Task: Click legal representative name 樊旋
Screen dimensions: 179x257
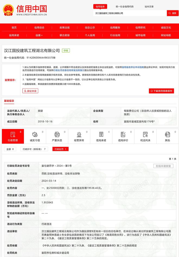Action: pyautogui.click(x=40, y=111)
